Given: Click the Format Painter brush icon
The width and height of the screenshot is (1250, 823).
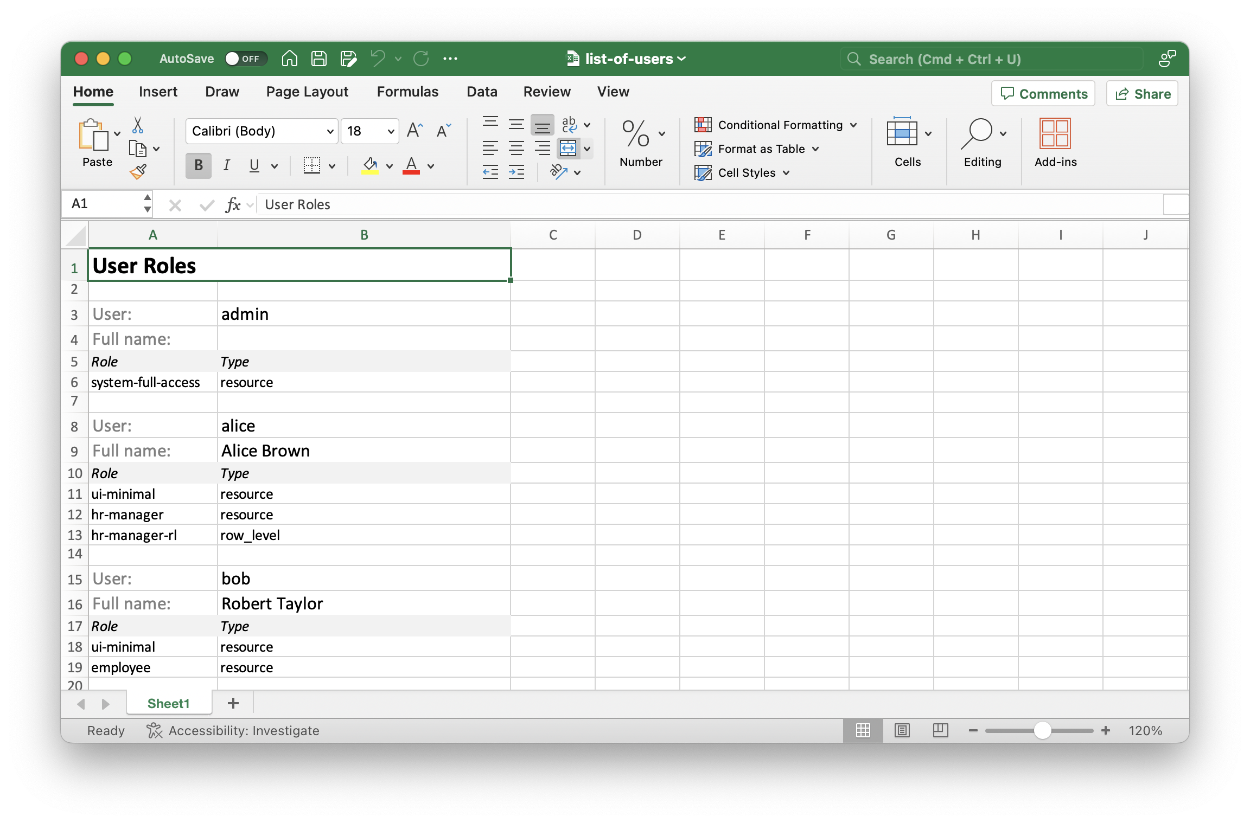Looking at the screenshot, I should (138, 172).
